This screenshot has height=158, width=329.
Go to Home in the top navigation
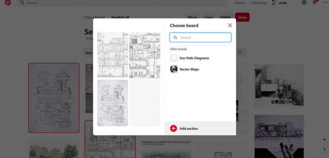(x=239, y=3)
